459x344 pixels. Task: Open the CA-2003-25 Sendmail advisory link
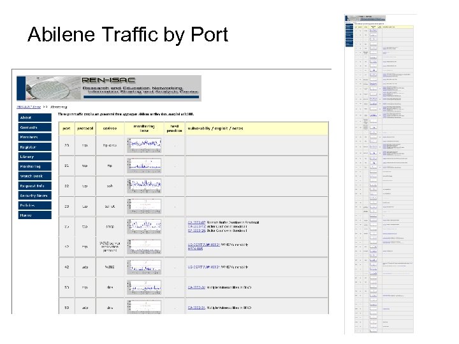pyautogui.click(x=197, y=231)
